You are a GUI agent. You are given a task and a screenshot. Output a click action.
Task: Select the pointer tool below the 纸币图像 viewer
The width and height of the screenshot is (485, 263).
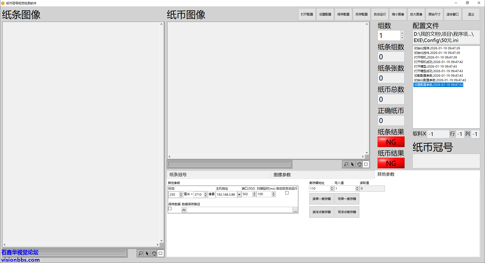(x=352, y=164)
